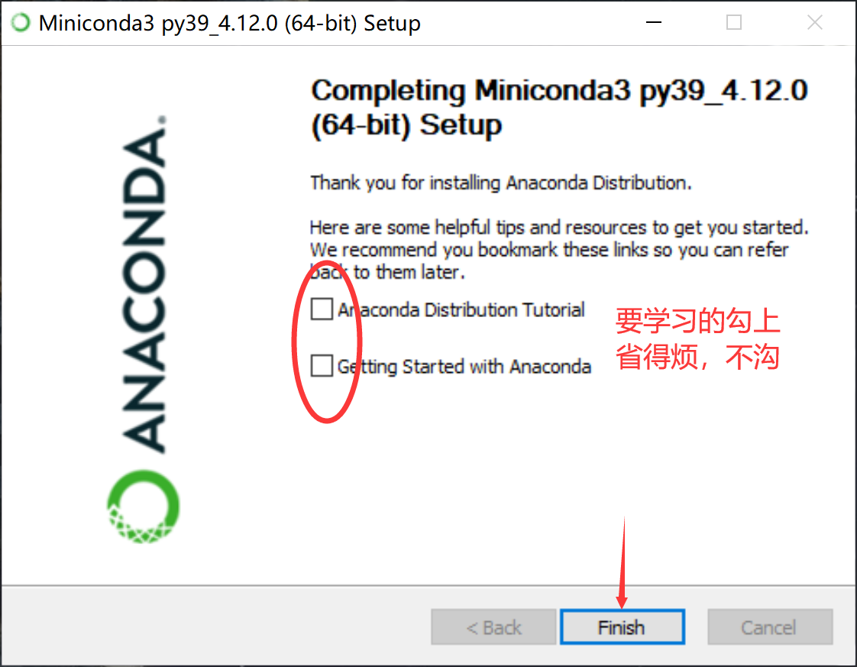Click the disabled maximize window icon

click(733, 22)
